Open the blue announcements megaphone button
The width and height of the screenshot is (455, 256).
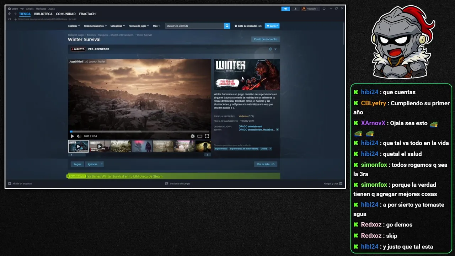pyautogui.click(x=285, y=9)
